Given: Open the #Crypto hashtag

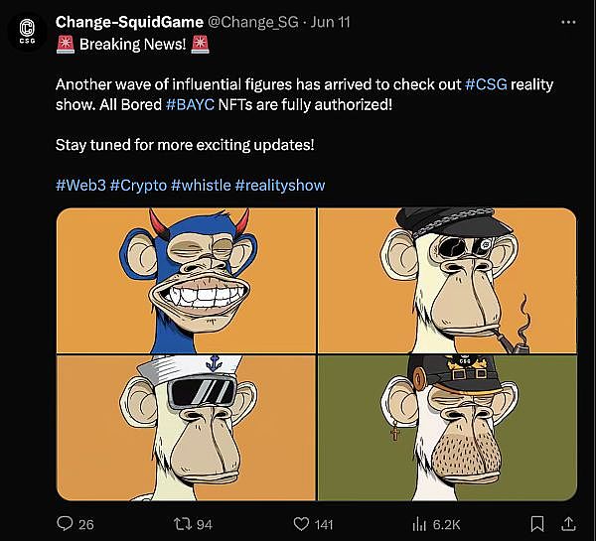Looking at the screenshot, I should 138,185.
